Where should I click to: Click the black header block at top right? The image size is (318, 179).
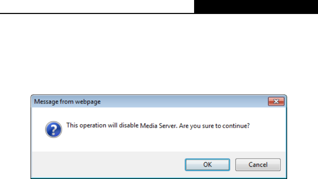(x=256, y=6)
